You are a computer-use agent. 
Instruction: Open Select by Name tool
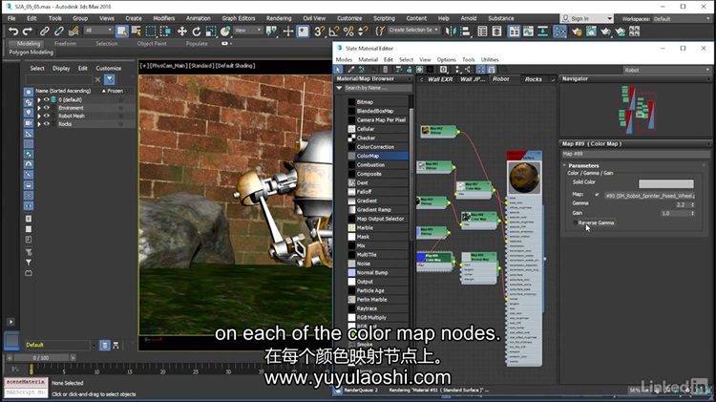point(137,32)
